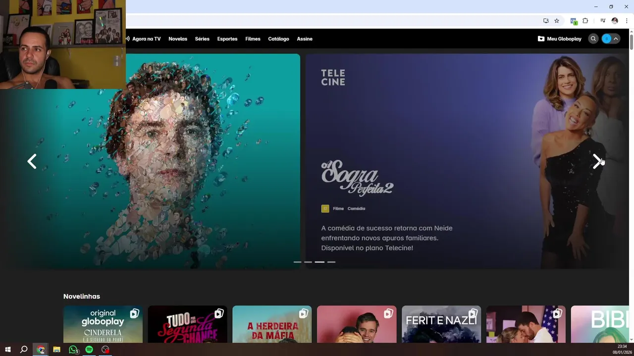Open the Novelas menu item

click(178, 39)
